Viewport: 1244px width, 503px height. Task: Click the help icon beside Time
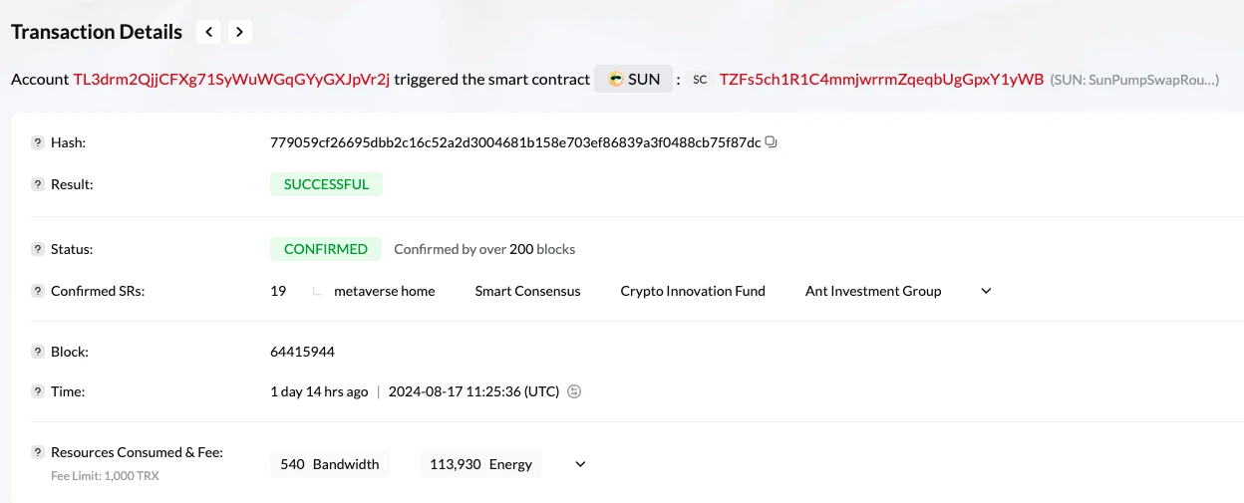click(x=38, y=391)
